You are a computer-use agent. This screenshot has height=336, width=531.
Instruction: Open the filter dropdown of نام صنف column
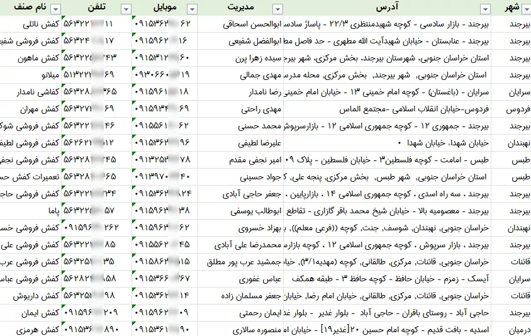point(55,9)
